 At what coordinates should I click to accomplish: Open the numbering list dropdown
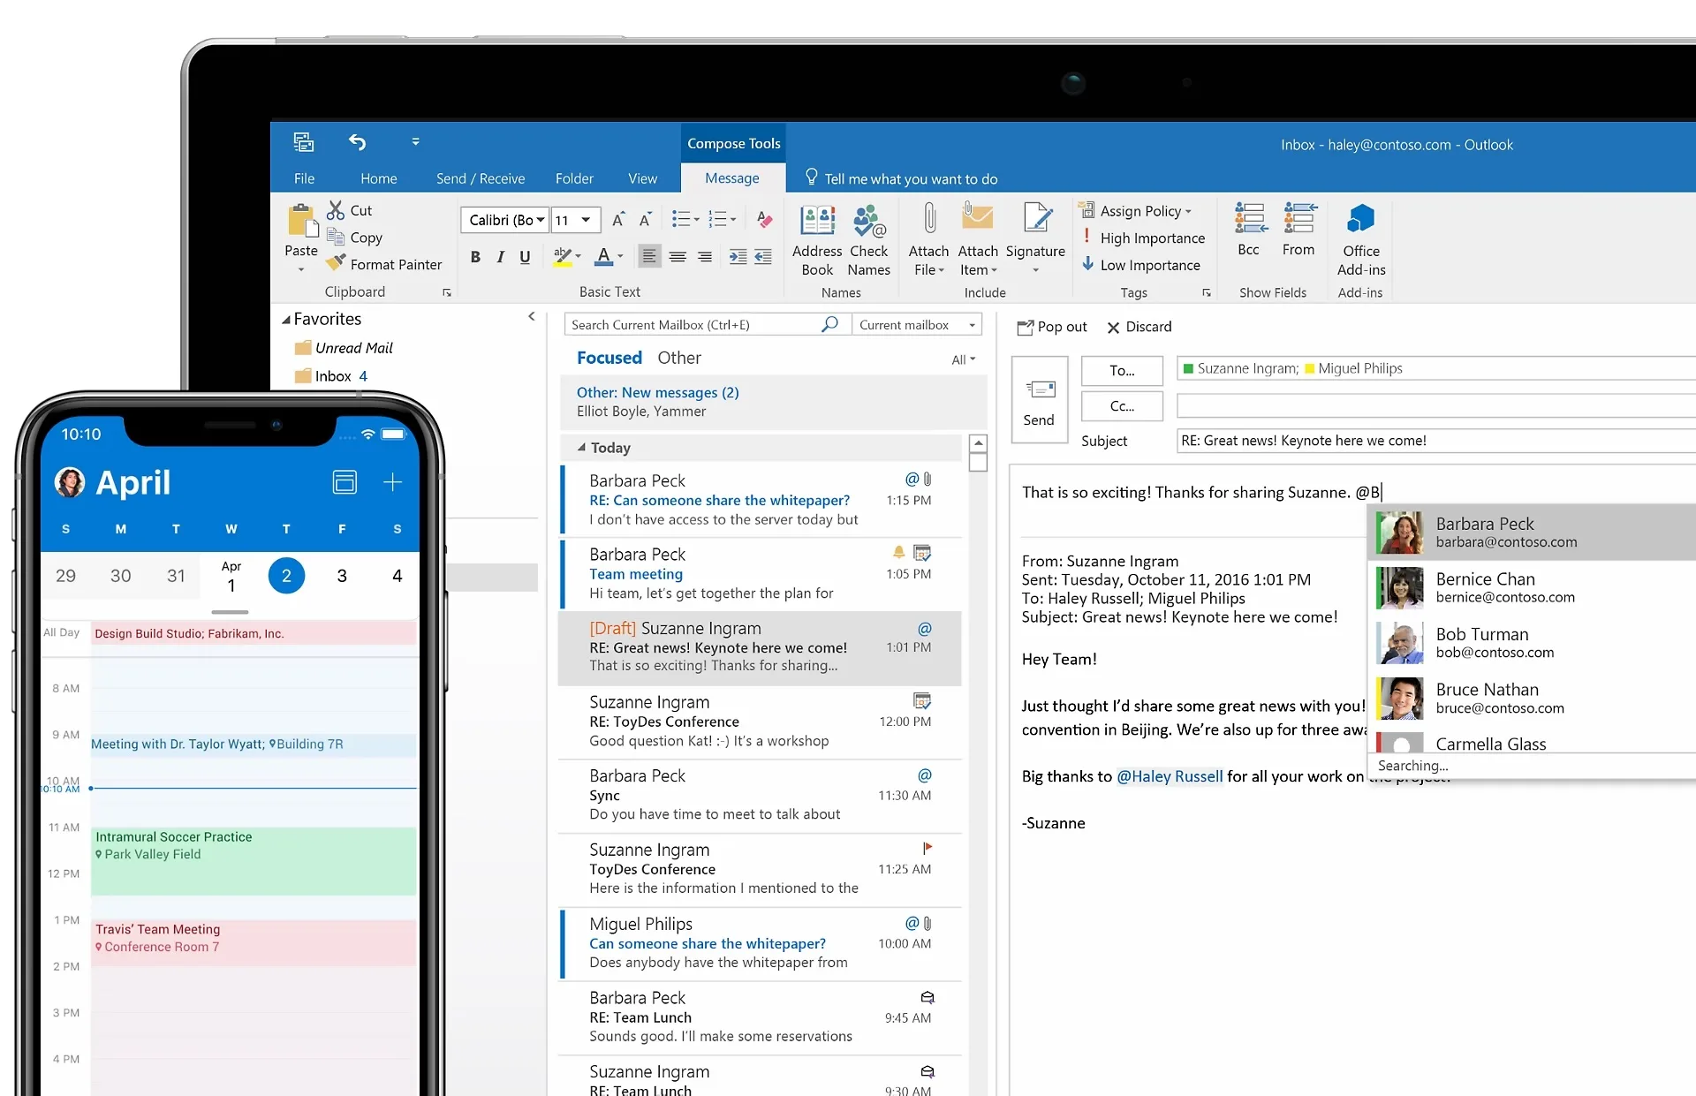click(x=733, y=220)
